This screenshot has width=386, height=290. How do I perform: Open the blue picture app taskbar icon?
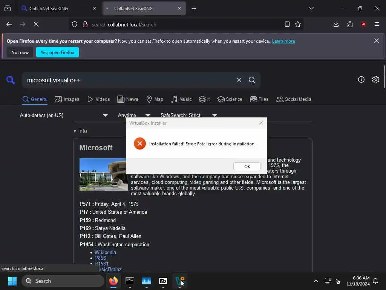click(x=147, y=281)
